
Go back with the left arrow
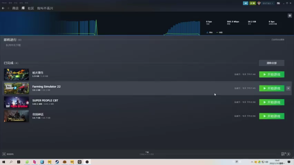click(3, 8)
